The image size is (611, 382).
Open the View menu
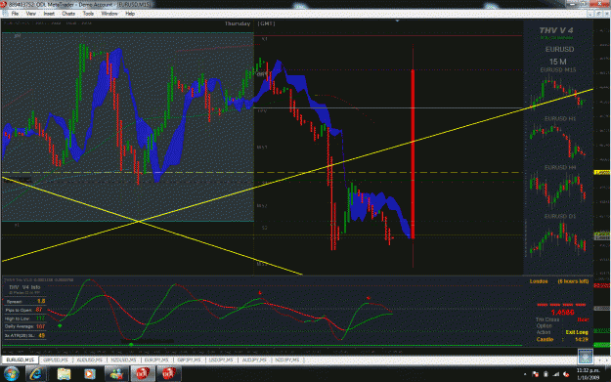[30, 14]
